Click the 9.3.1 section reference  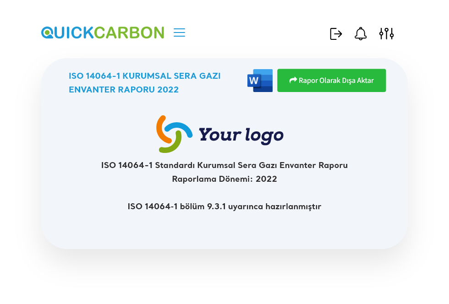tap(216, 206)
